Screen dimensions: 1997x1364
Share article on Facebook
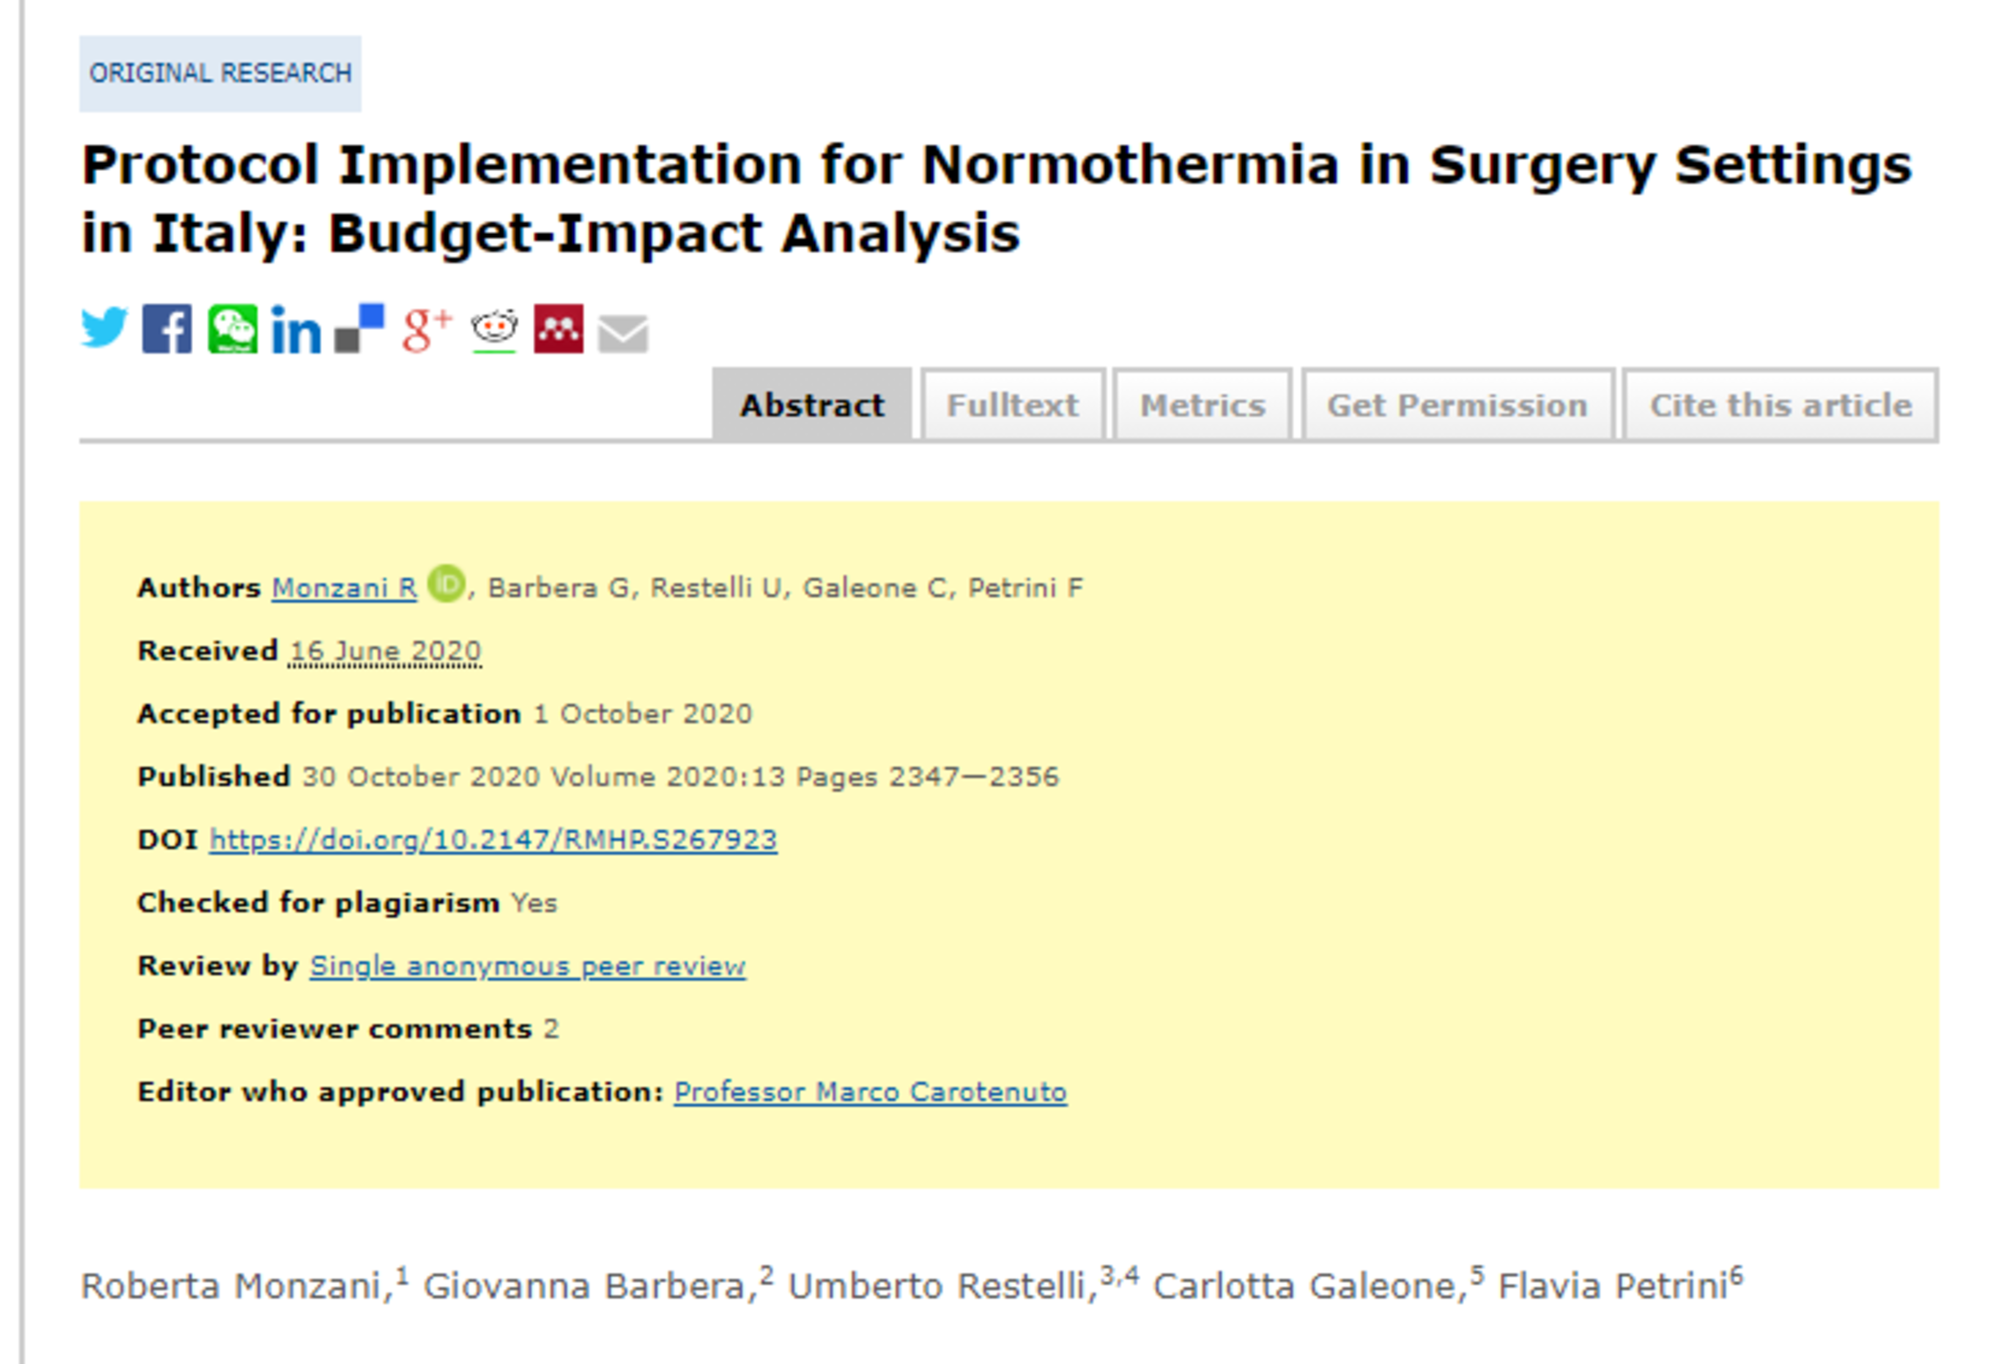(167, 328)
